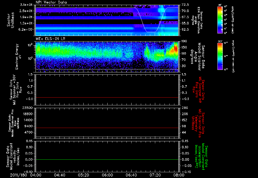Click the 'ergs/(cm**2-sr-sec-eV)' units label
258x178 pixels.
pos(233,56)
